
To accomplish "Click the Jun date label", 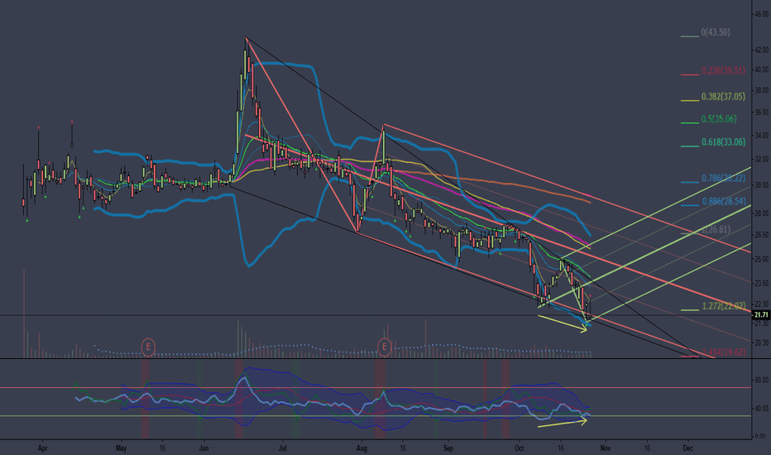I will point(204,448).
